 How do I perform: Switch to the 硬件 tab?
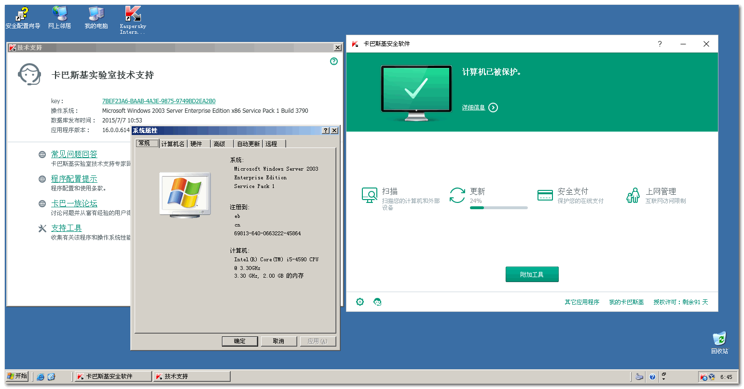(199, 144)
